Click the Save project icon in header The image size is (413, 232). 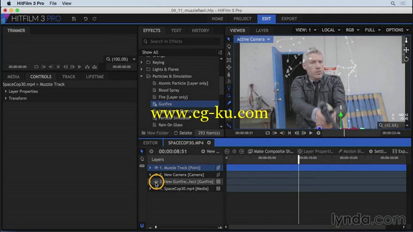coord(74,19)
